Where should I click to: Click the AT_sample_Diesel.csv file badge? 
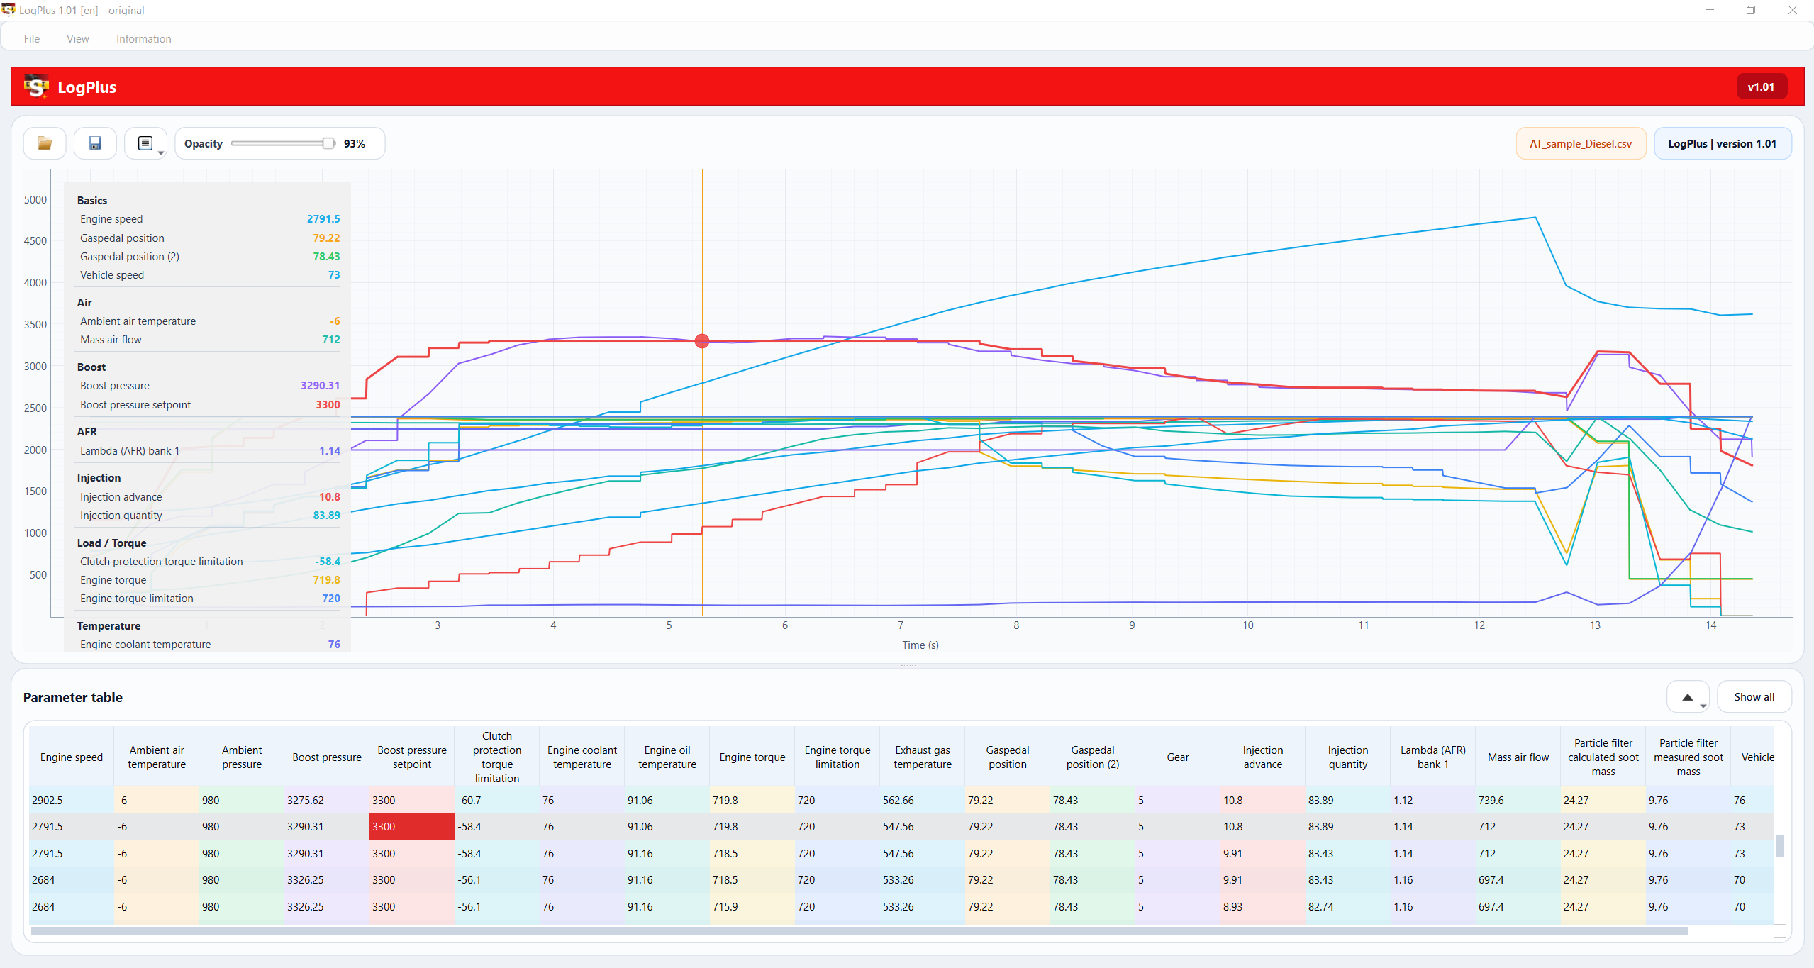(1581, 143)
